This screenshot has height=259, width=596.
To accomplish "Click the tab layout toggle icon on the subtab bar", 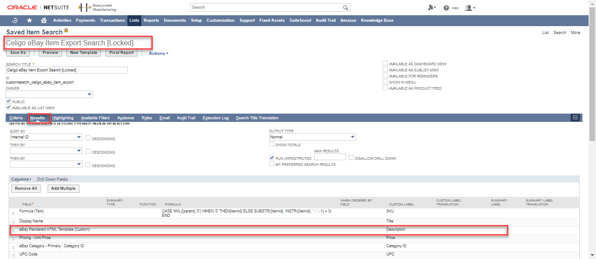I will point(575,118).
